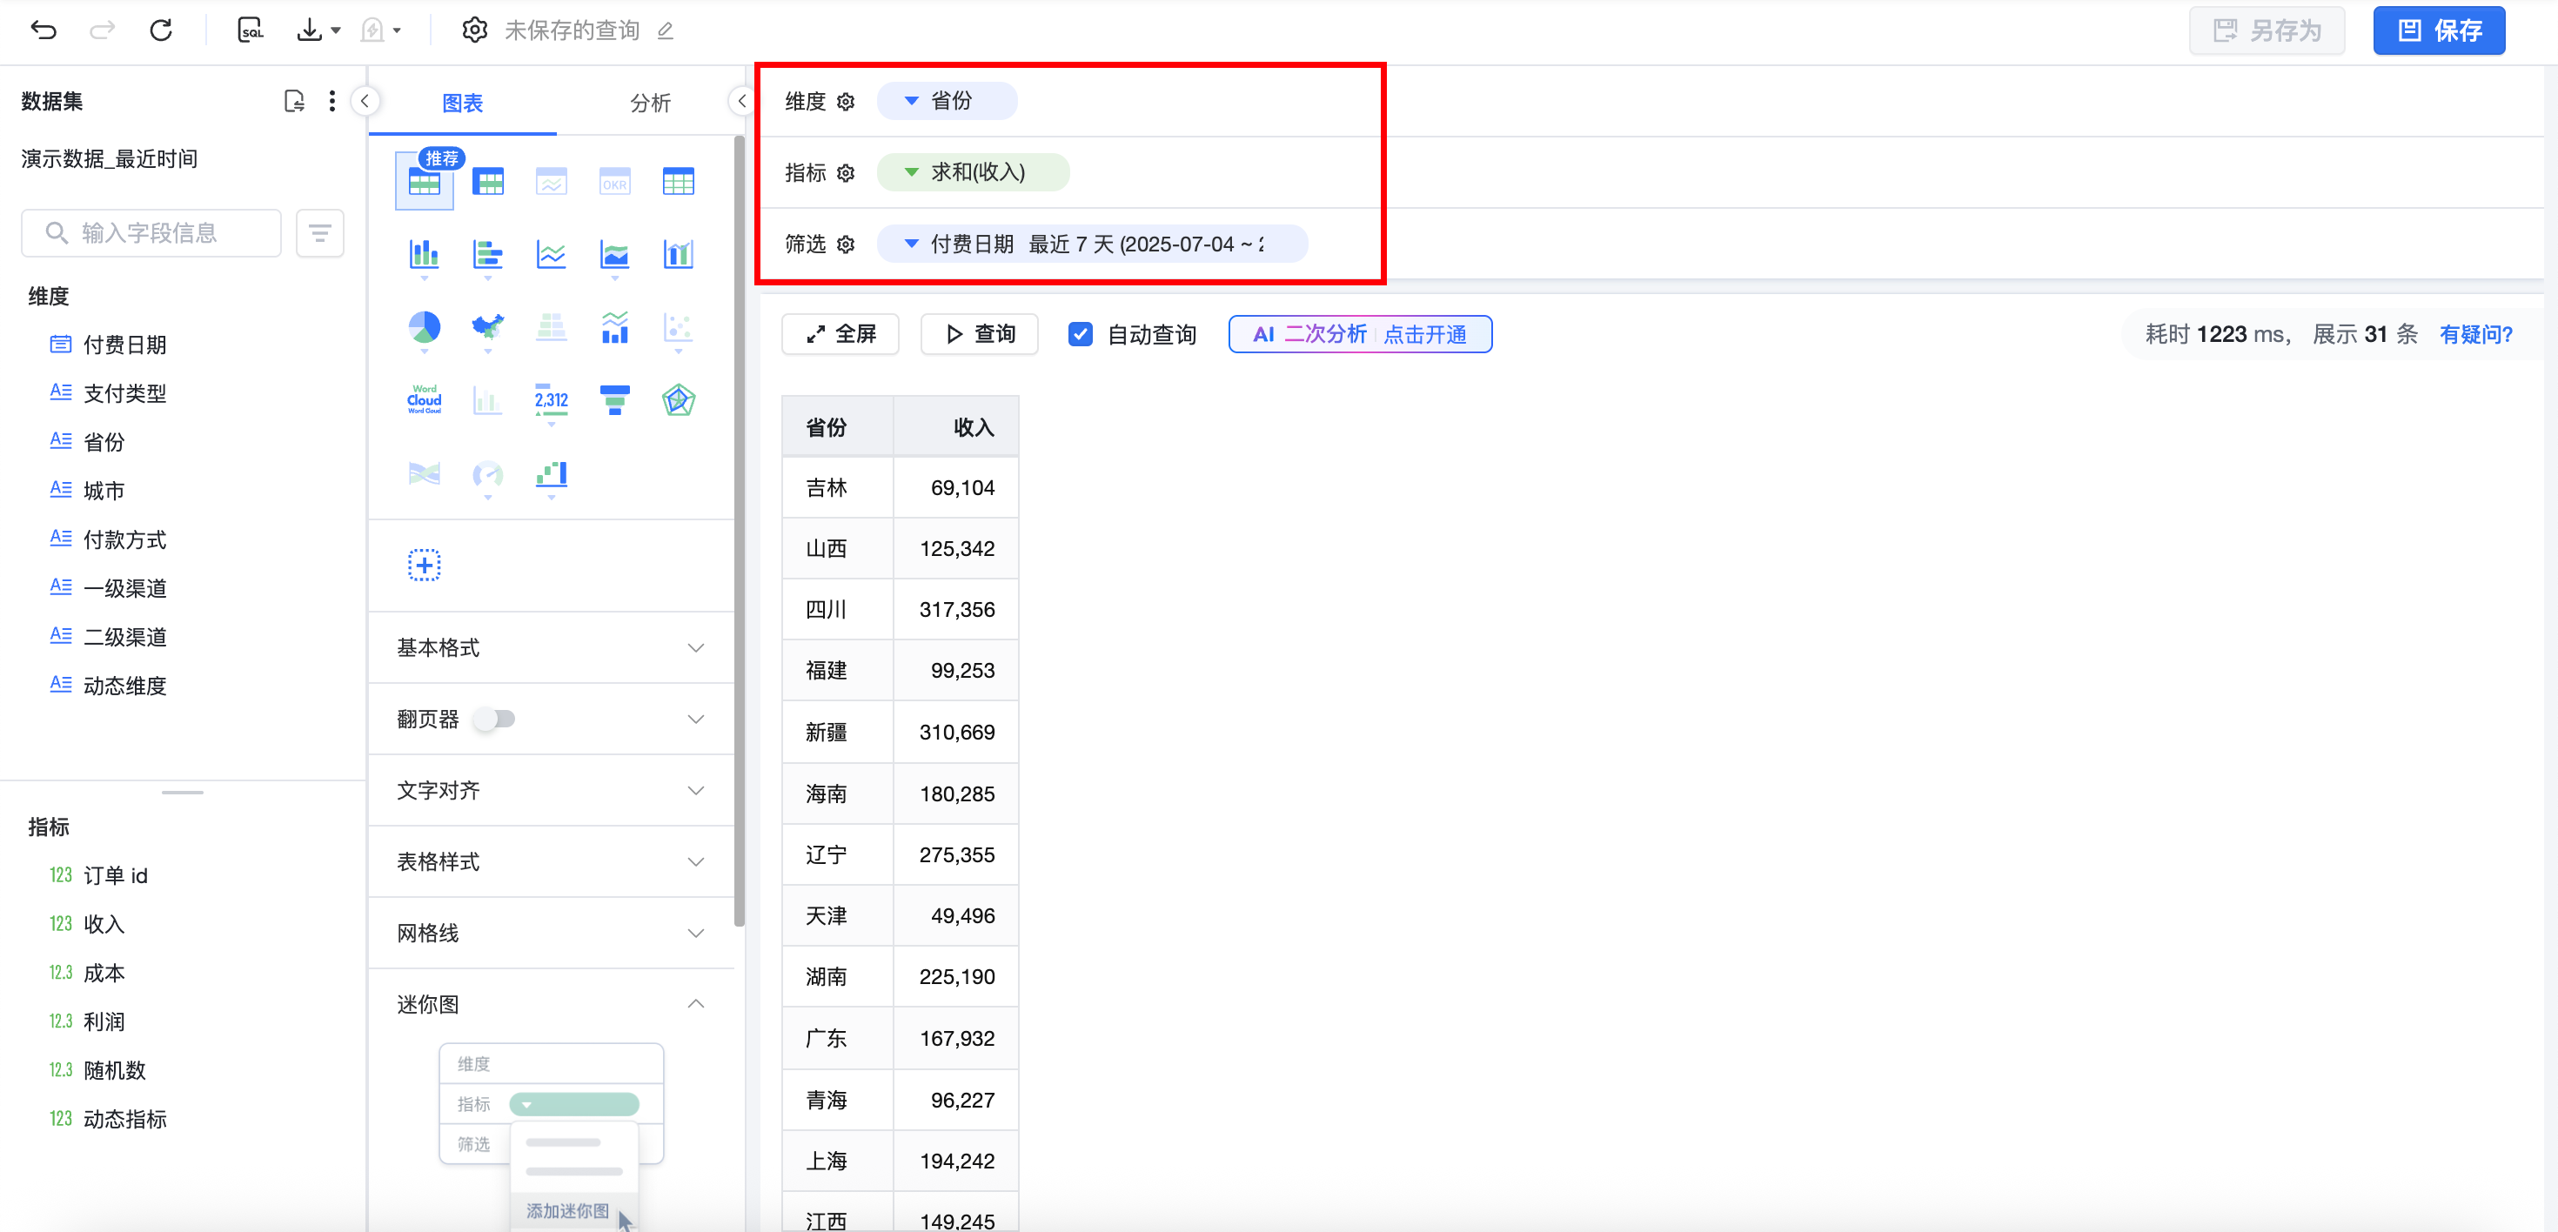Toggle the 自动查询 checkbox

(x=1081, y=335)
